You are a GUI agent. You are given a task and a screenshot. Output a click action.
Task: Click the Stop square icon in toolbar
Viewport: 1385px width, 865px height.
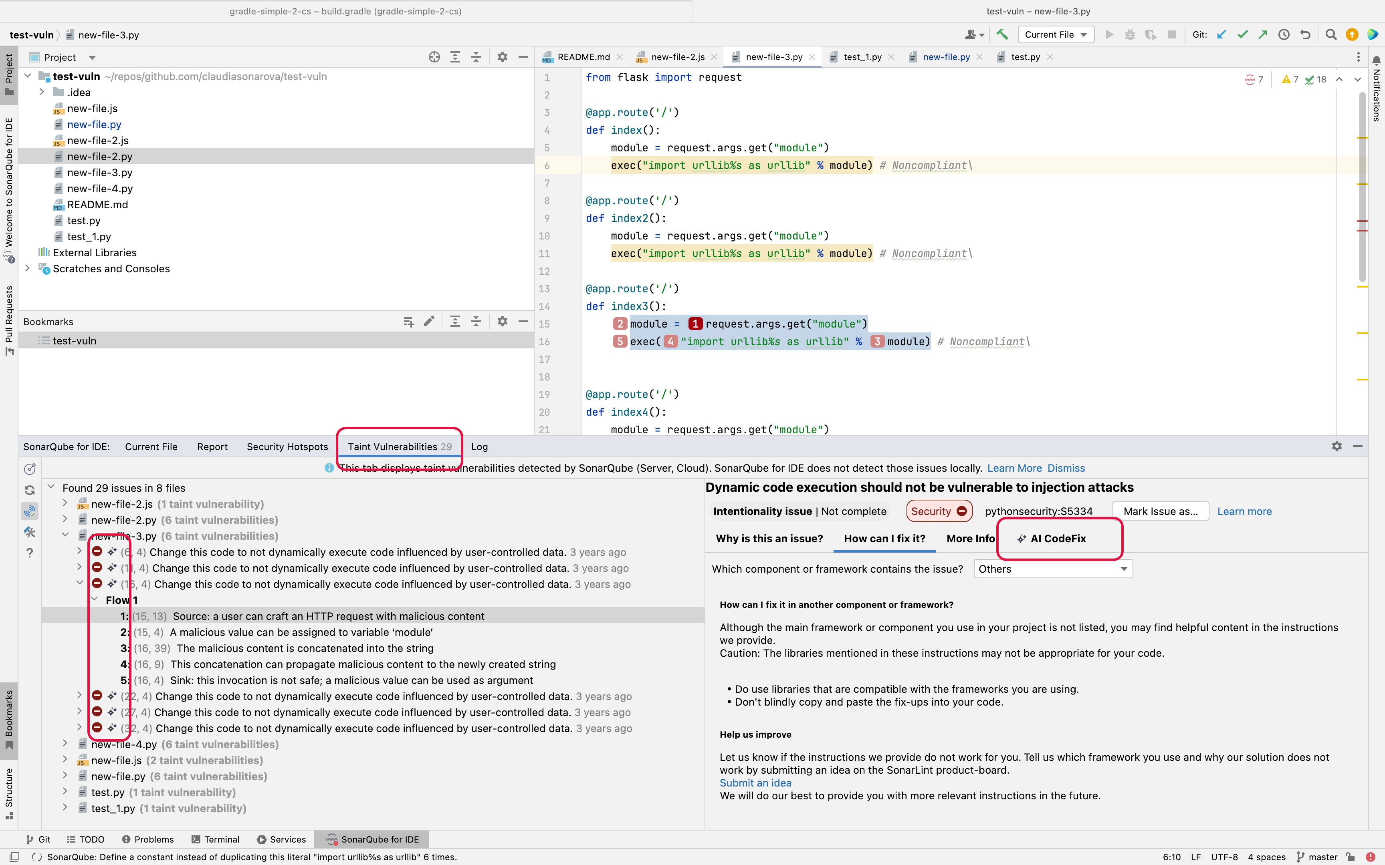pyautogui.click(x=1171, y=34)
